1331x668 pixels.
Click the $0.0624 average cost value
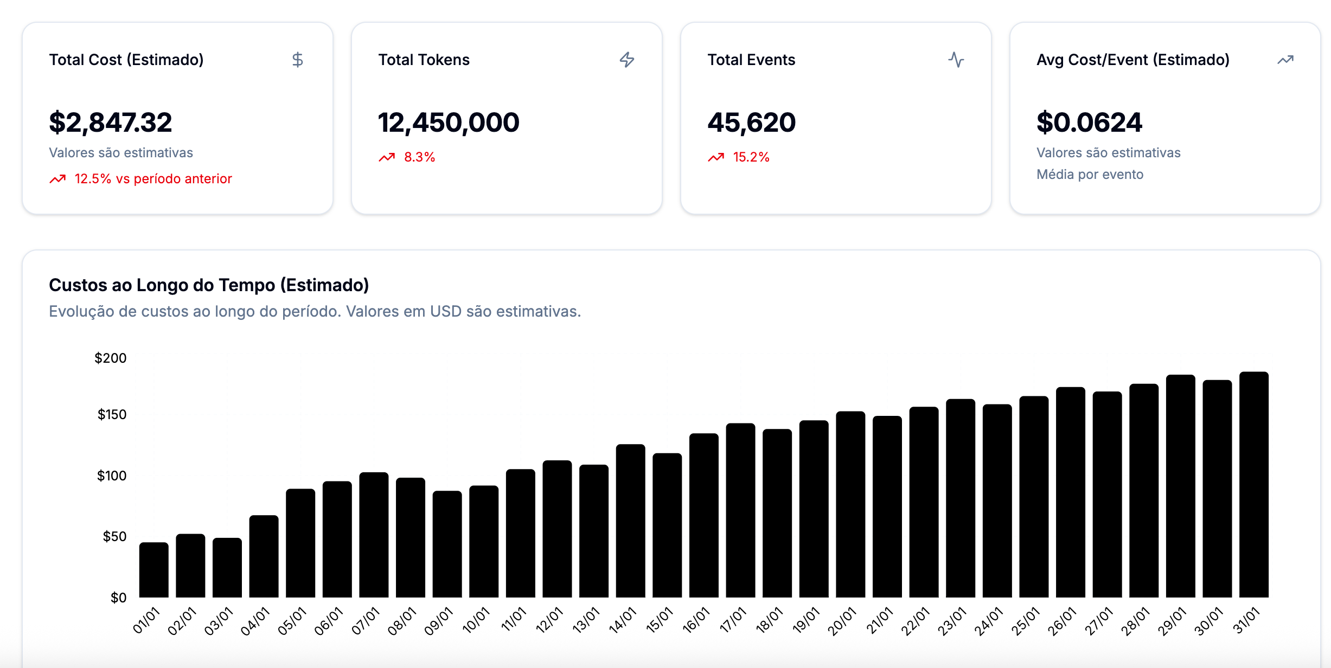click(x=1089, y=123)
